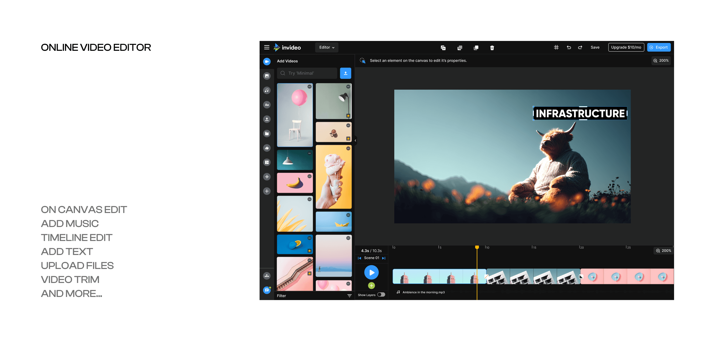Open the Music library sidebar icon
This screenshot has height=341, width=715.
click(267, 90)
